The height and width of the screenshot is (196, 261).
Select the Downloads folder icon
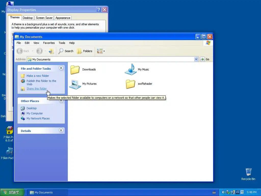pos(75,69)
